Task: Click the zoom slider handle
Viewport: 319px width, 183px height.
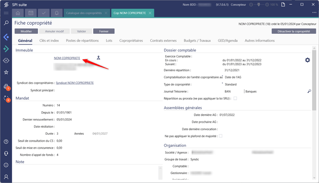Action: (259, 4)
